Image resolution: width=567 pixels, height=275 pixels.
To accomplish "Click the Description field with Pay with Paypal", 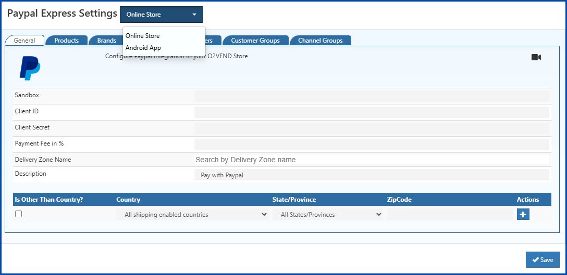I will coord(372,175).
